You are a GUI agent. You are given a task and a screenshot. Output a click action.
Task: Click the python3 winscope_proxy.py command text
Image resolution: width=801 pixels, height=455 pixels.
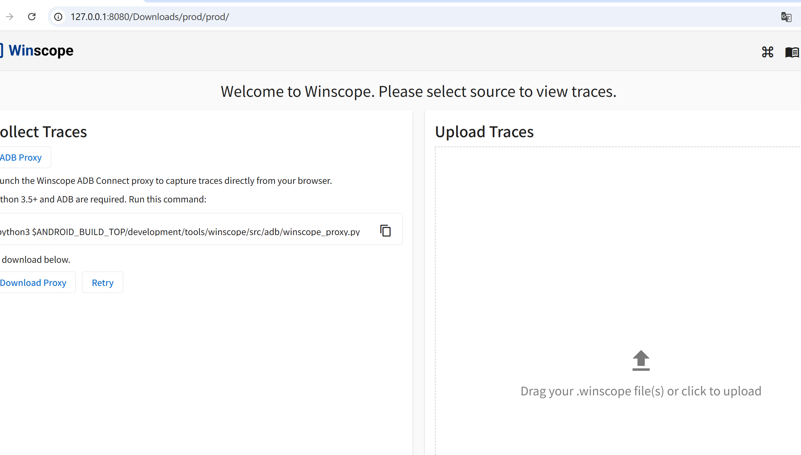click(180, 232)
